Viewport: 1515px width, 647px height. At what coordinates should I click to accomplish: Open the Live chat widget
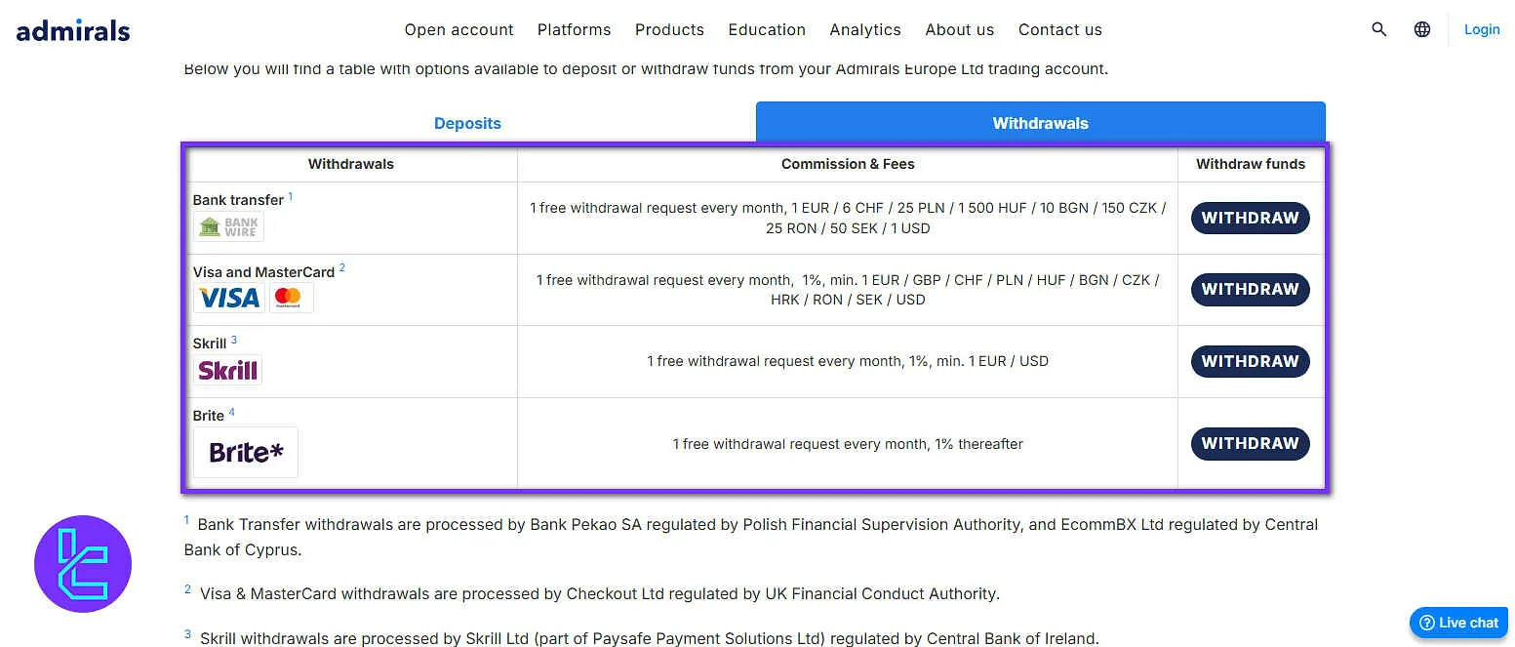(1458, 623)
